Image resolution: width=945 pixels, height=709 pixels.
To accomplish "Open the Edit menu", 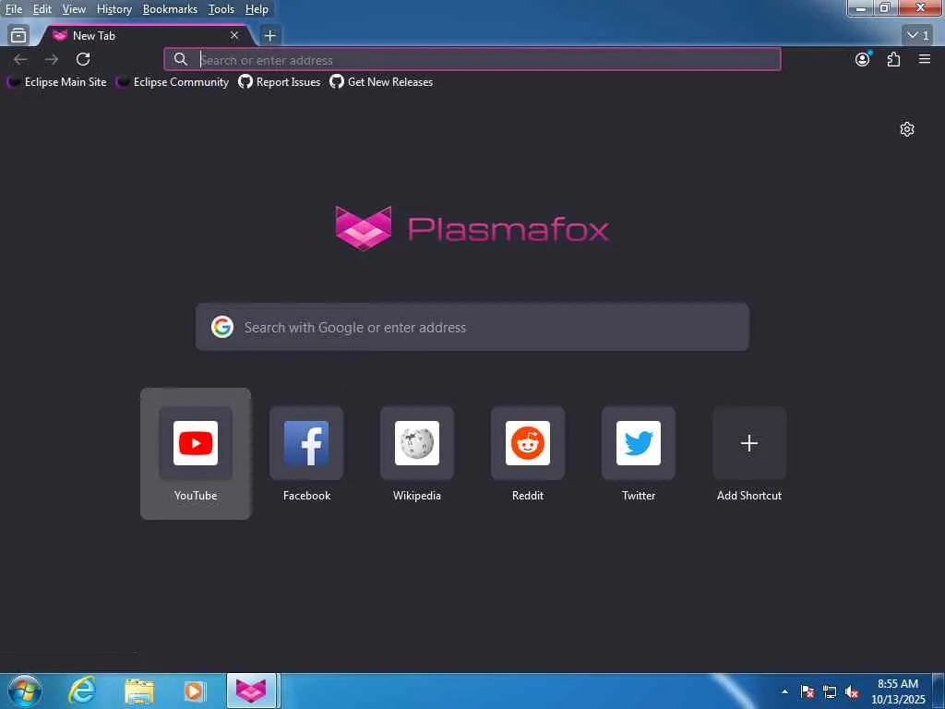I will click(42, 9).
